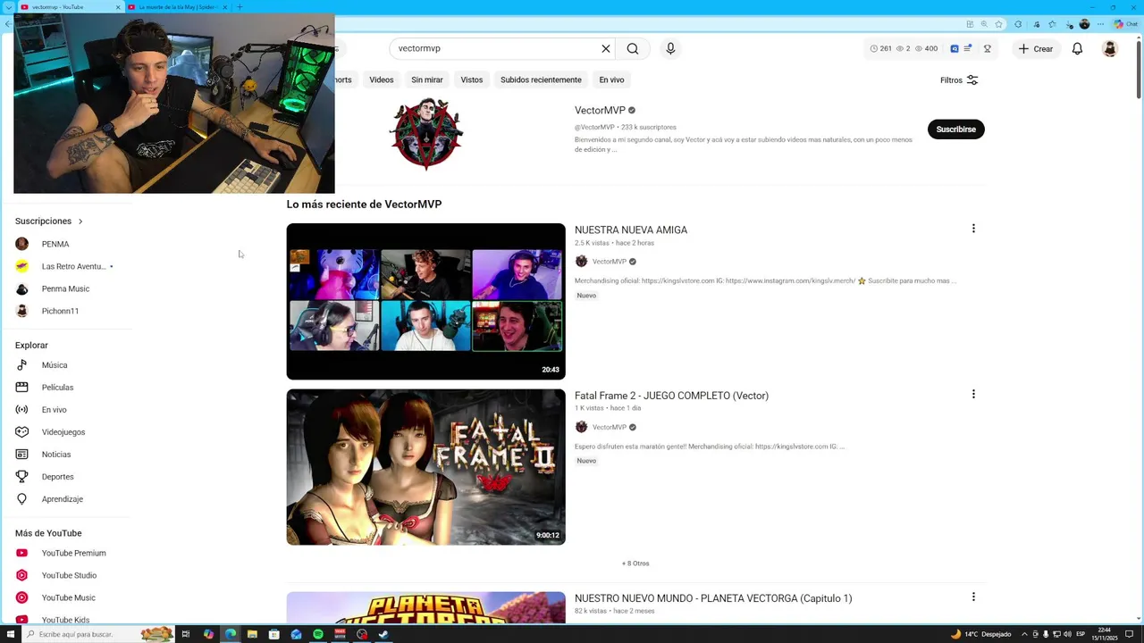The image size is (1144, 643).
Task: Open options menu for Fatal Frame 2 video
Action: tap(973, 394)
